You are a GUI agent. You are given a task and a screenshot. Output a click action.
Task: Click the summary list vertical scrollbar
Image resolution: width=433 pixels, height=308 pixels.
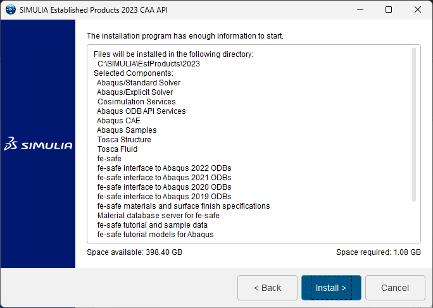[413, 125]
